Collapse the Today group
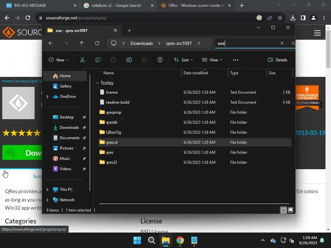 97,83
